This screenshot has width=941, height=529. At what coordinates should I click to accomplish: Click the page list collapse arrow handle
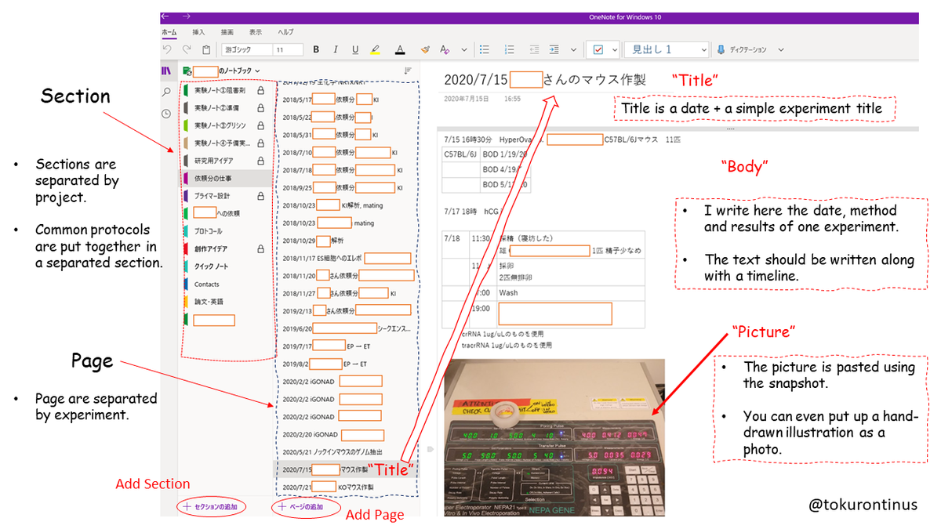pyautogui.click(x=429, y=449)
